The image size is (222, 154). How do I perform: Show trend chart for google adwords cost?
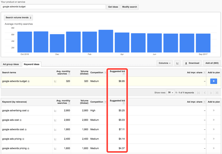[x=55, y=130]
